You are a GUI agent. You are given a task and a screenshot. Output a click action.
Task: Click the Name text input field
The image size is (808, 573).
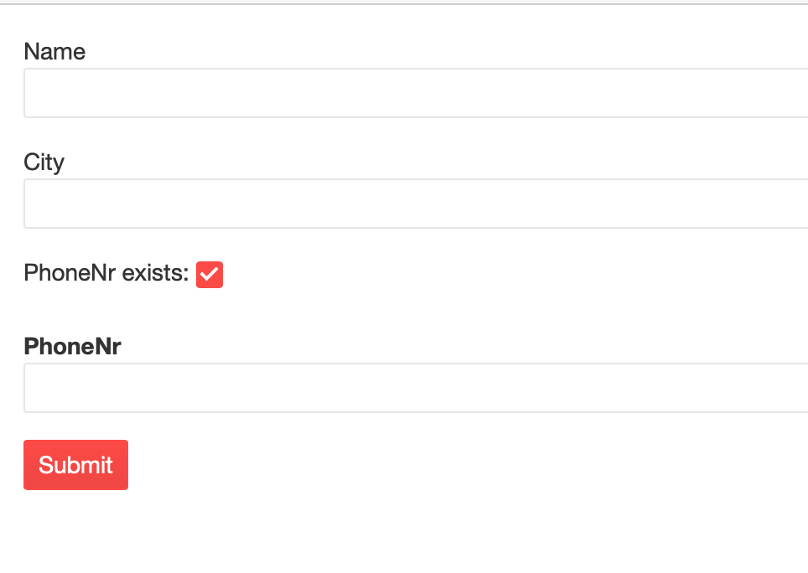[416, 93]
